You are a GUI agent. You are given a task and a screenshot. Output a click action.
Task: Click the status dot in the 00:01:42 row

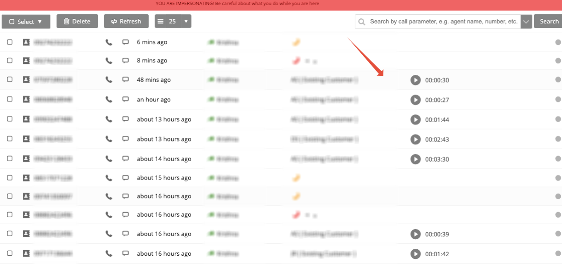tap(558, 254)
